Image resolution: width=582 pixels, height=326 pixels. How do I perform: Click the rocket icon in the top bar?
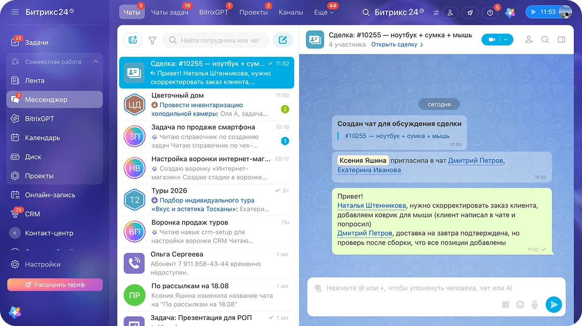(x=470, y=13)
